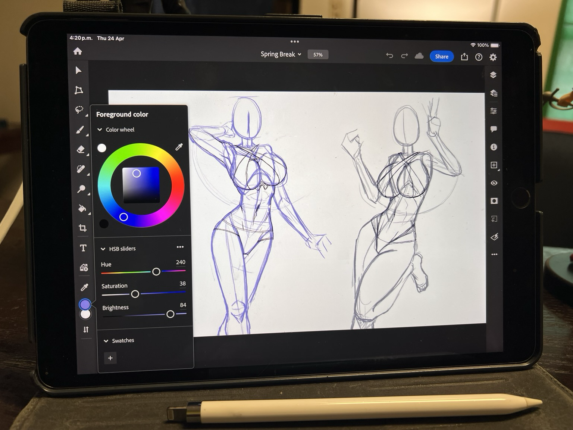This screenshot has height=430, width=573.
Task: Select the Move tool arrow
Action: pos(78,70)
